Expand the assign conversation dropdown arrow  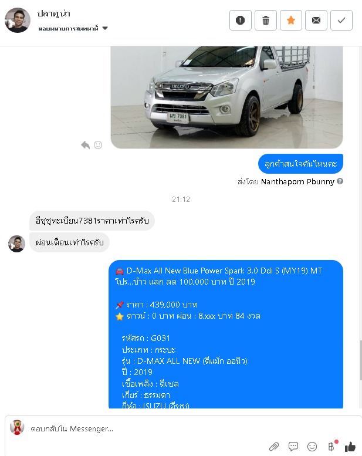[105, 28]
